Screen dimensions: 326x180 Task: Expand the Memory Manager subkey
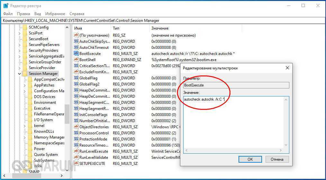[24, 137]
